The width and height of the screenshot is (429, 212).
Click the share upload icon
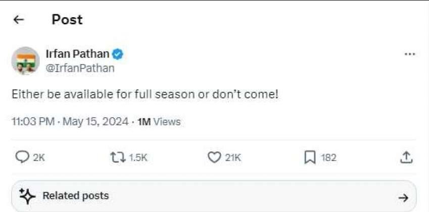(406, 158)
